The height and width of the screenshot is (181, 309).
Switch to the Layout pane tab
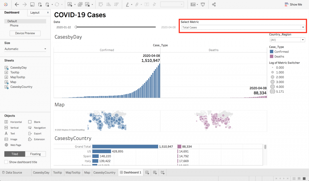pyautogui.click(x=39, y=13)
